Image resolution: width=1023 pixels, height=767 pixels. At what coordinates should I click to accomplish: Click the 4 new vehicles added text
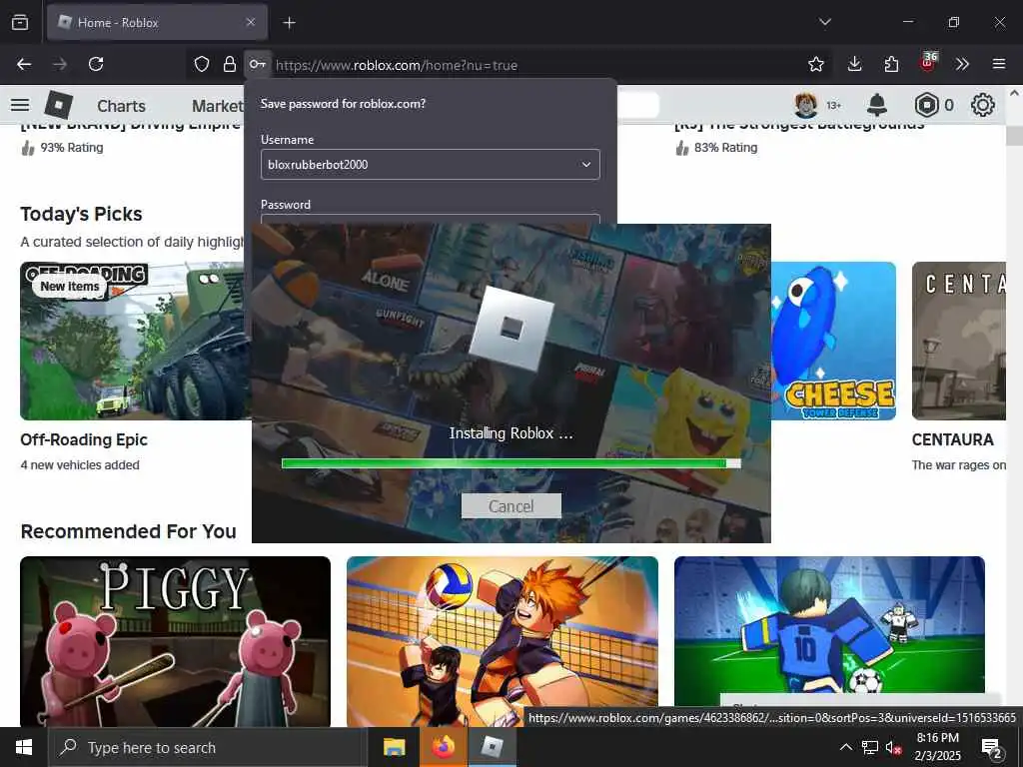80,465
